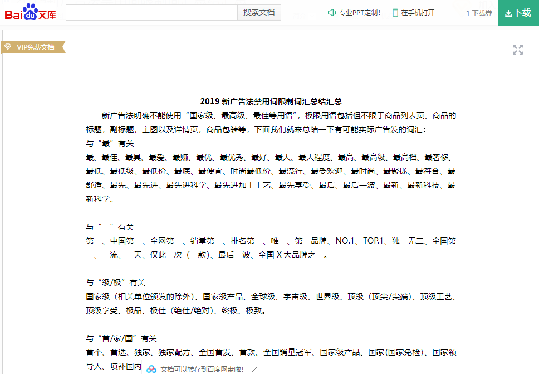The height and width of the screenshot is (374, 539).
Task: Open fullscreen view with the expand icon
Action: tap(518, 49)
